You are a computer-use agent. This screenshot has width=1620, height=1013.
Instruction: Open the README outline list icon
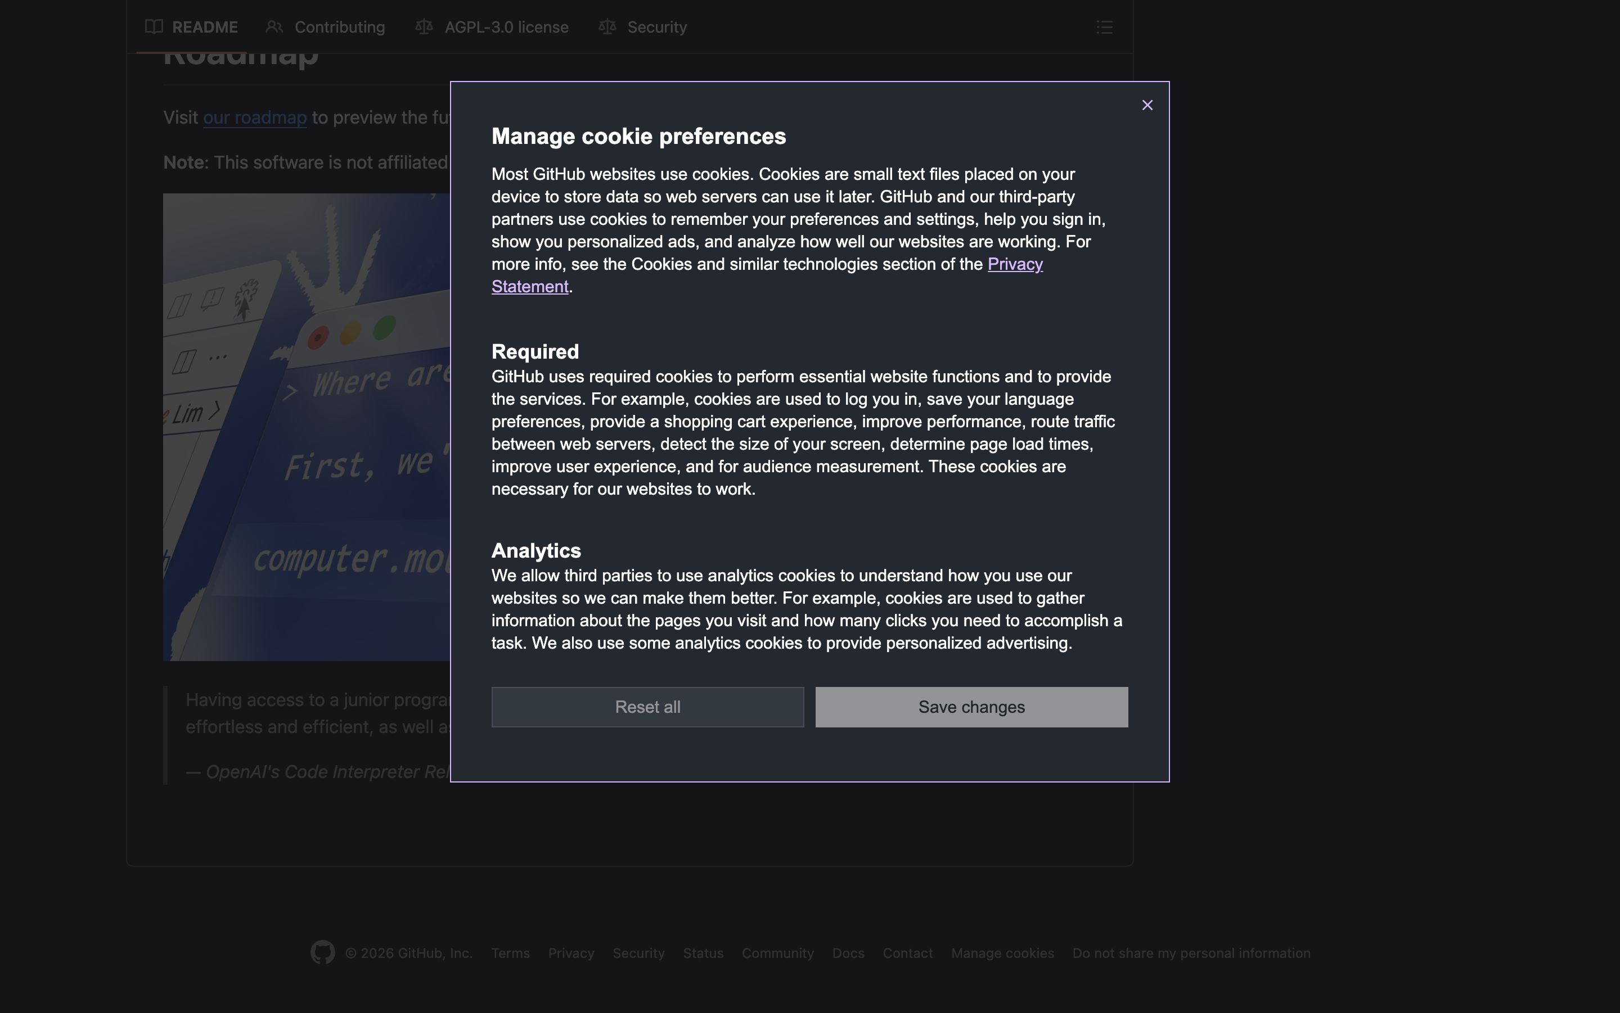[1104, 27]
